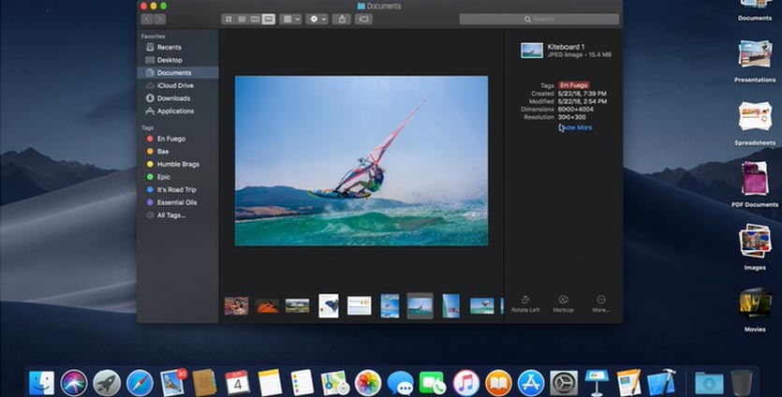The height and width of the screenshot is (397, 782).
Task: Switch Finder to list view
Action: point(241,19)
